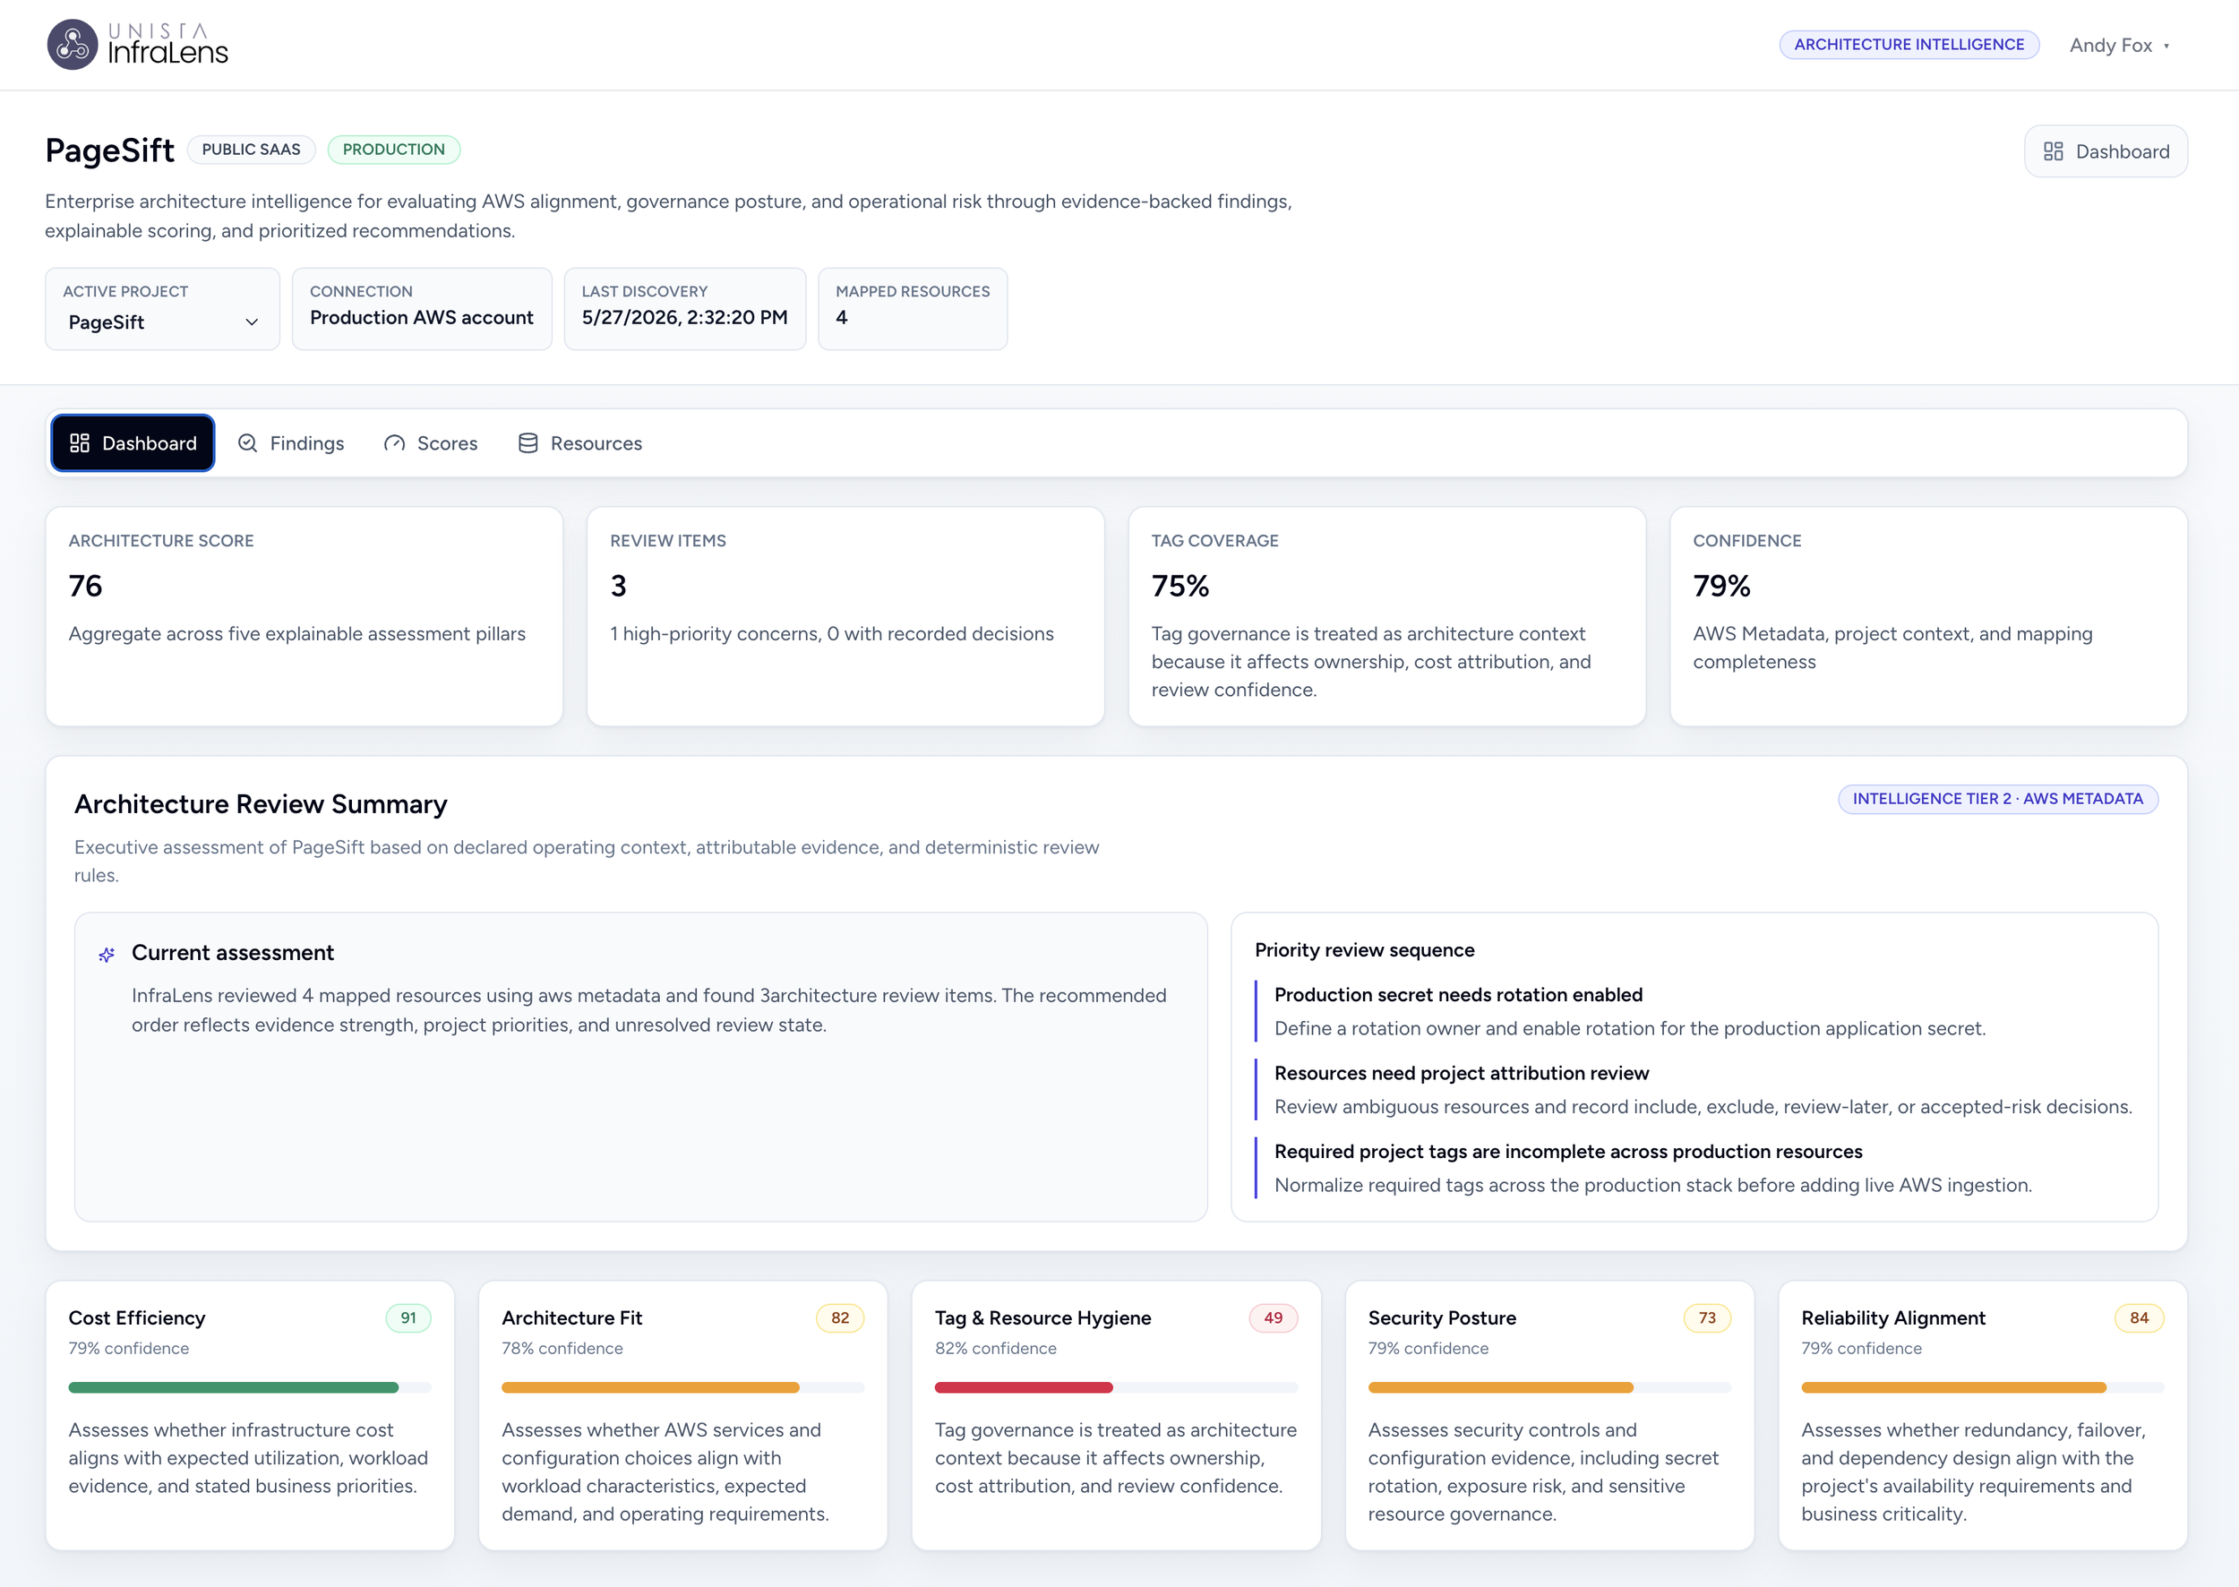Click the Findings magnifier icon
Screen dimensions: 2239x1587
pos(247,443)
